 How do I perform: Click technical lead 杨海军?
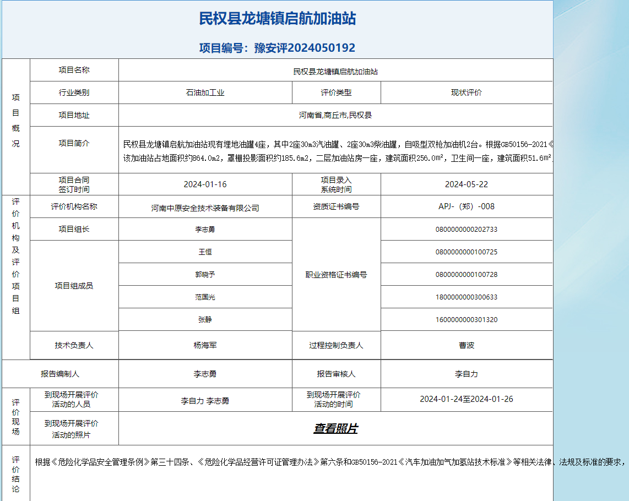[x=205, y=345]
